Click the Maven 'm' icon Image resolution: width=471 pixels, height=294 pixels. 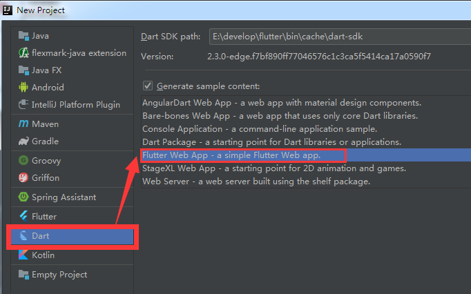[23, 124]
